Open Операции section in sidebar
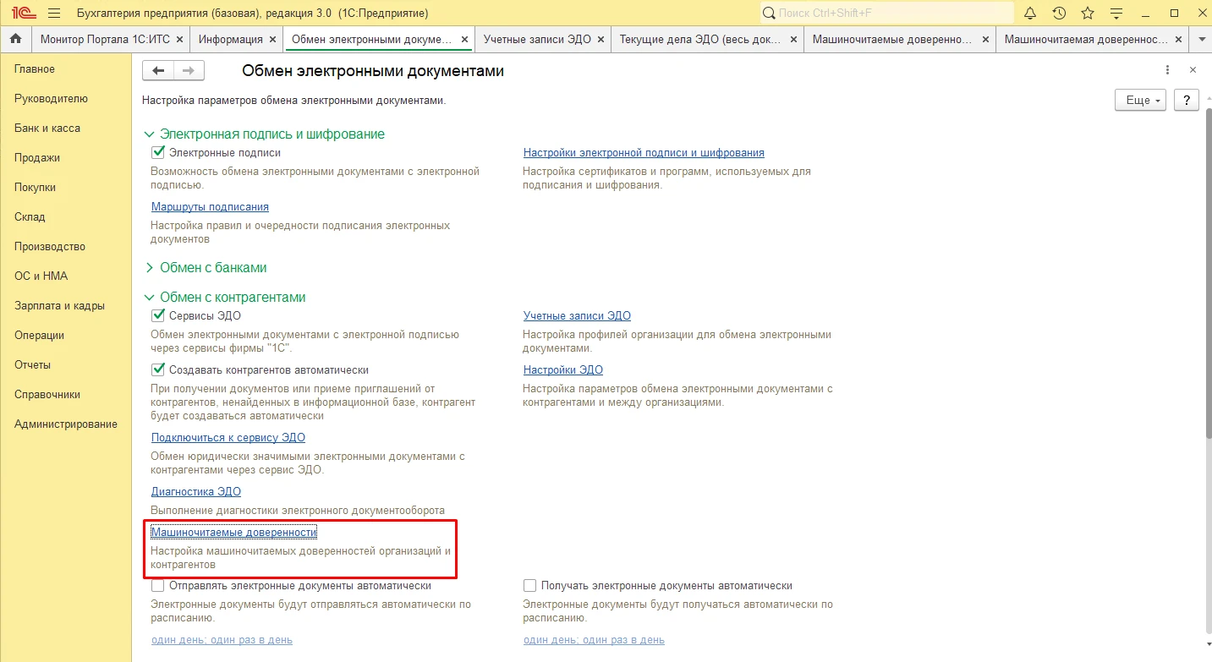This screenshot has height=662, width=1212. (x=39, y=336)
